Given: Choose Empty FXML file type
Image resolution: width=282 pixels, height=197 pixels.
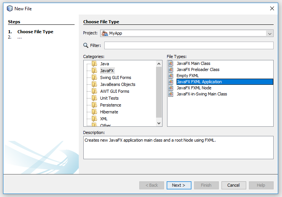Looking at the screenshot, I should pyautogui.click(x=188, y=76).
